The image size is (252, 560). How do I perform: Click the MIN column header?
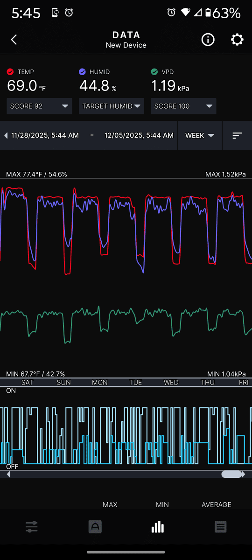tap(162, 504)
